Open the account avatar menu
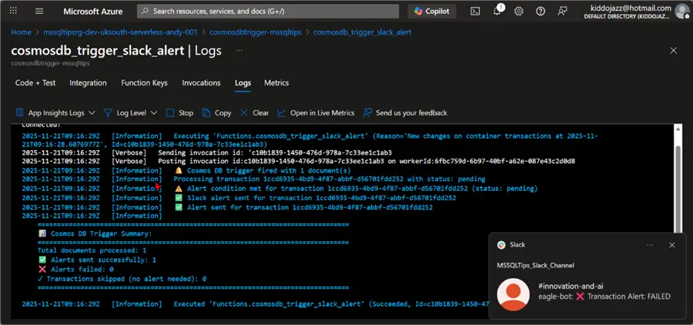The height and width of the screenshot is (325, 693). coord(681,11)
